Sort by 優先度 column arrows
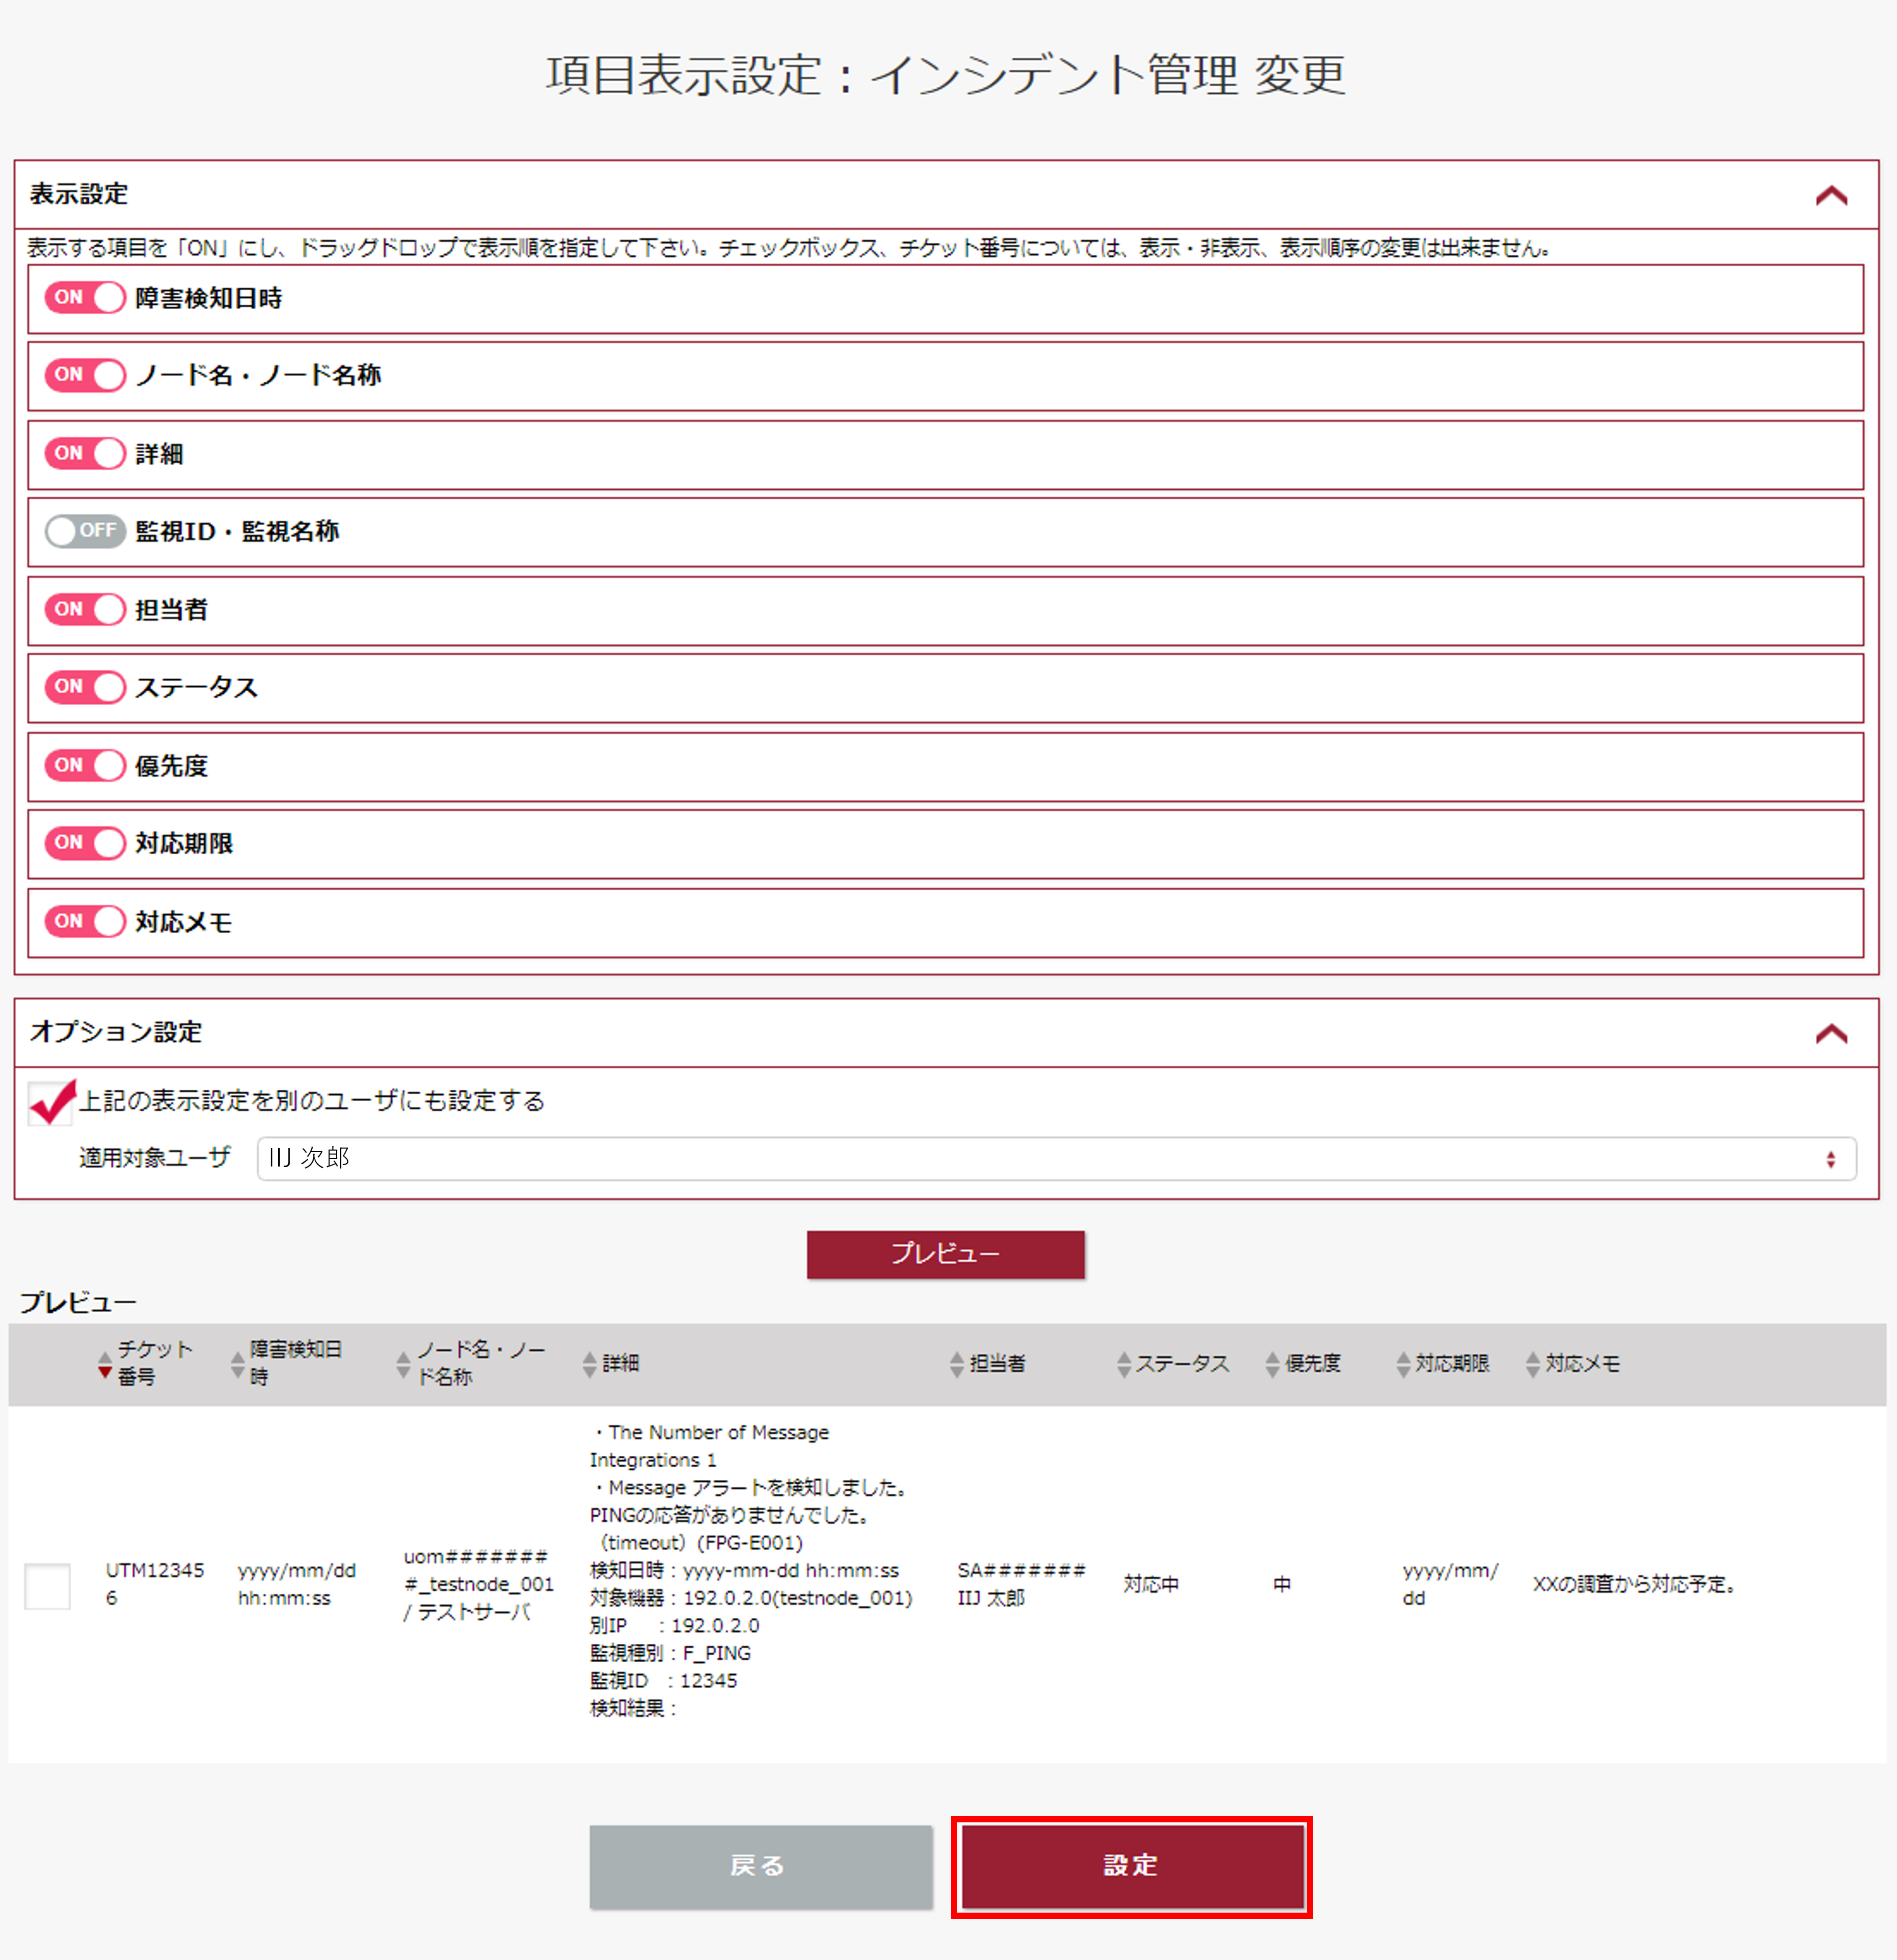 click(1271, 1364)
